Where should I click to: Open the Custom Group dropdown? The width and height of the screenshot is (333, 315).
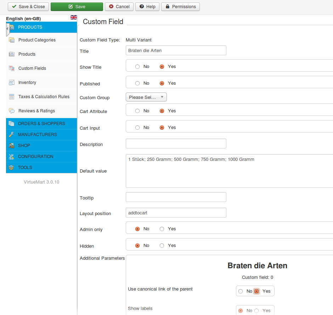(x=146, y=97)
